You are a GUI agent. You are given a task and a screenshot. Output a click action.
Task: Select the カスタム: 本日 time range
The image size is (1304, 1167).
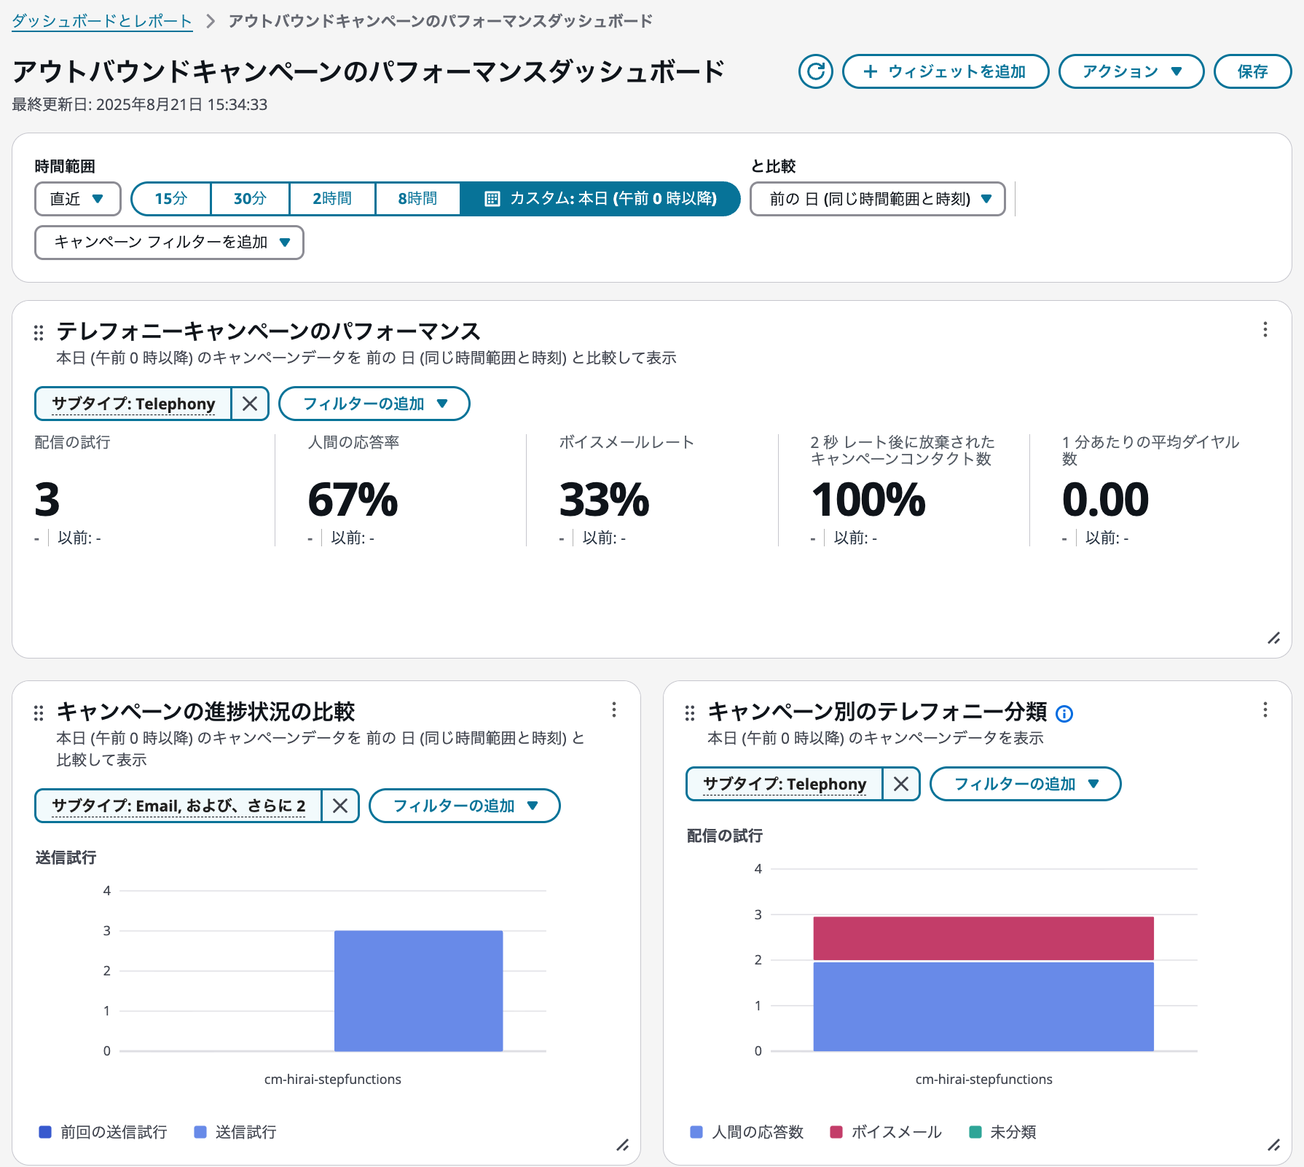(600, 199)
